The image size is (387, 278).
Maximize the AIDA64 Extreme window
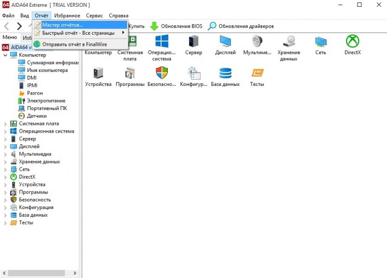[x=359, y=5]
